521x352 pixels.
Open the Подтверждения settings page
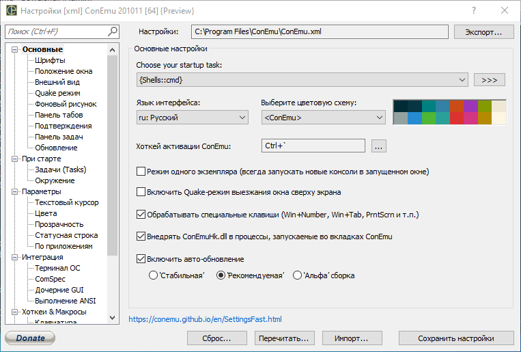tap(64, 126)
